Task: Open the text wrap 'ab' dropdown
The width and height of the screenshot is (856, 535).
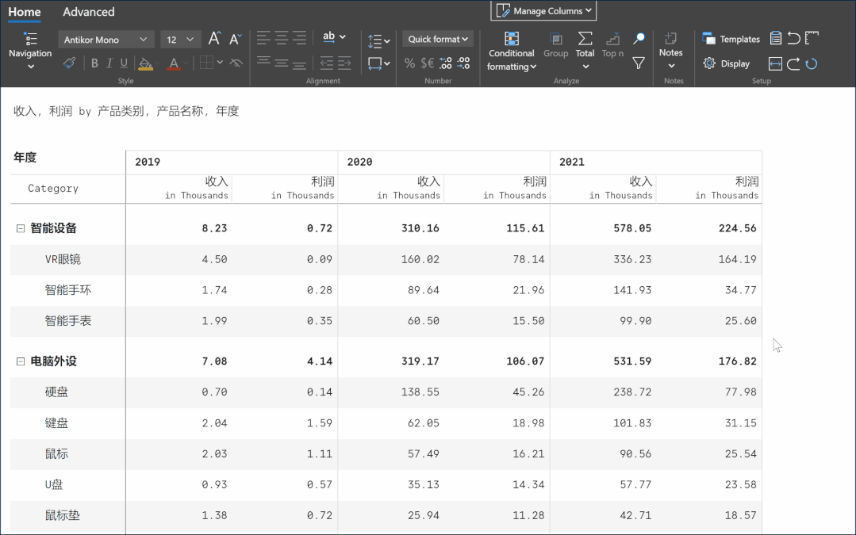Action: (334, 37)
